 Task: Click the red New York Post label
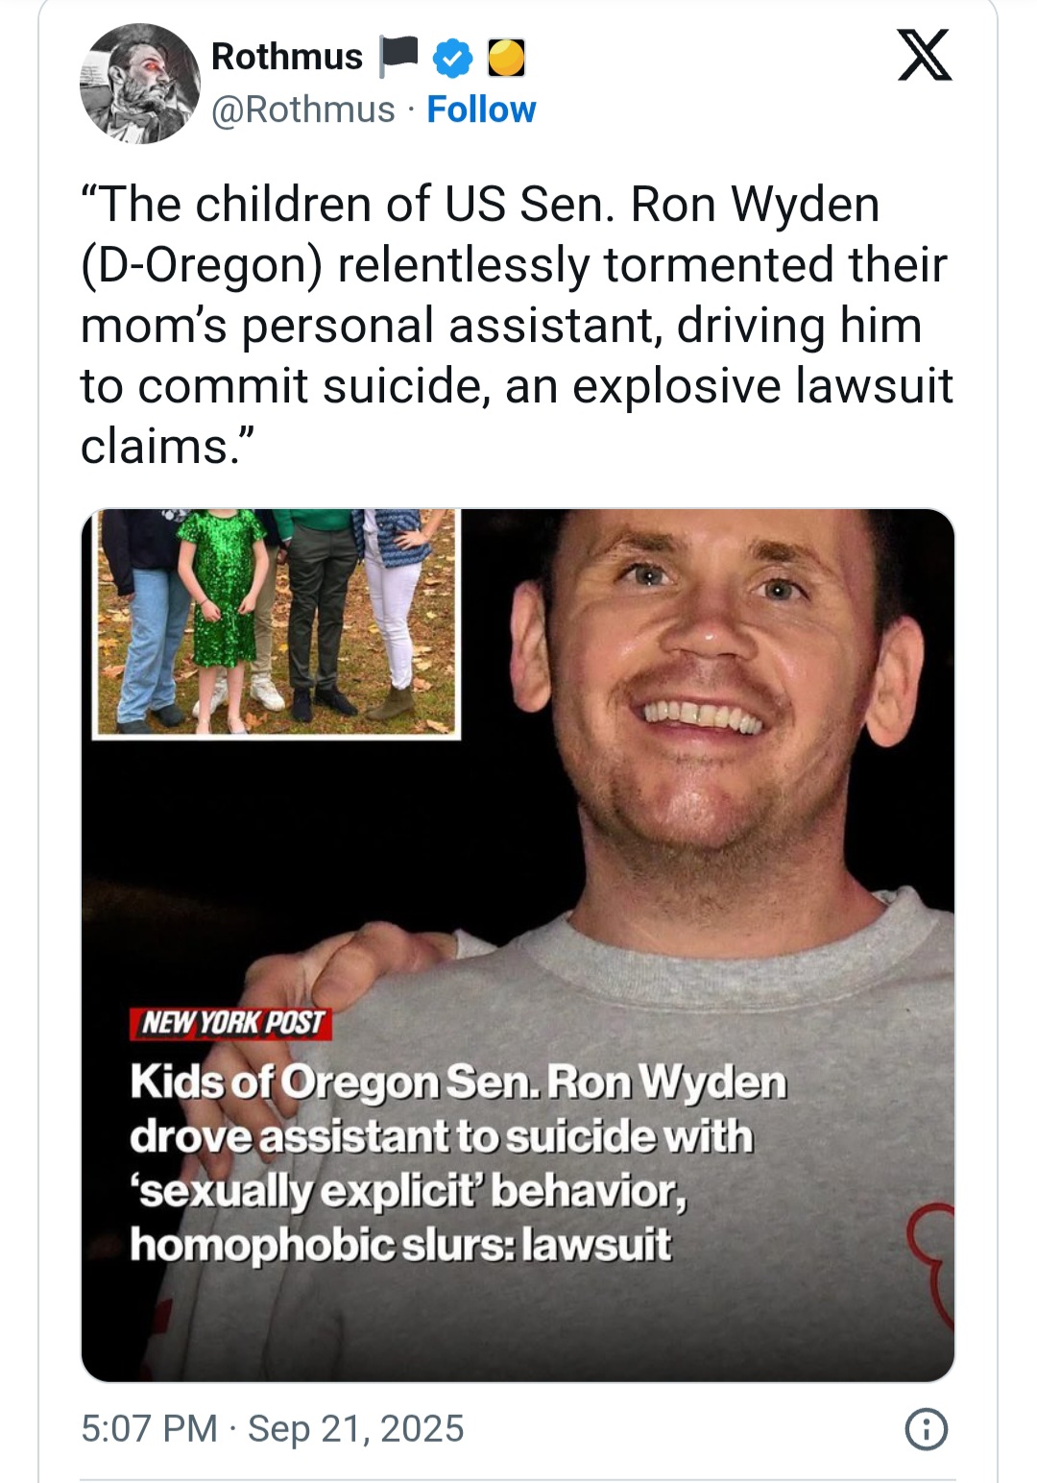pos(230,1023)
